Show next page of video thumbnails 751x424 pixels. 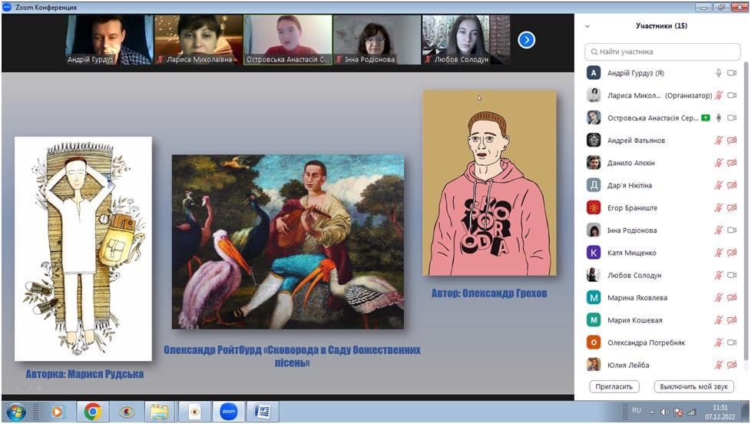coord(526,40)
